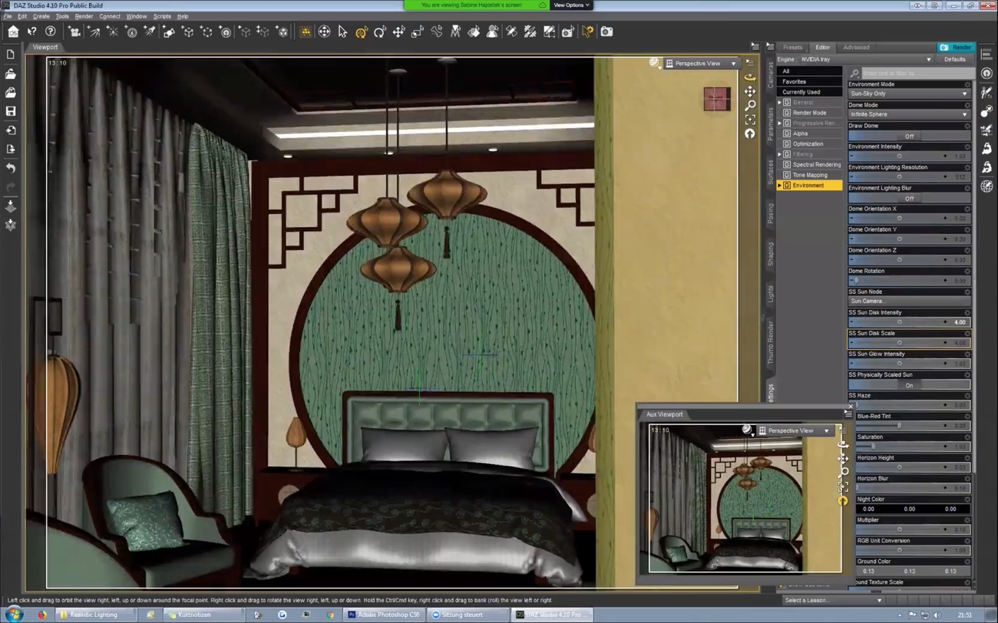Click the render camera icon on the toolbar

[606, 31]
